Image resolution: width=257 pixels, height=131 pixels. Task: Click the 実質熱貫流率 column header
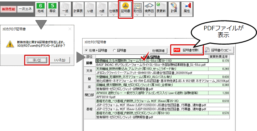point(219,57)
